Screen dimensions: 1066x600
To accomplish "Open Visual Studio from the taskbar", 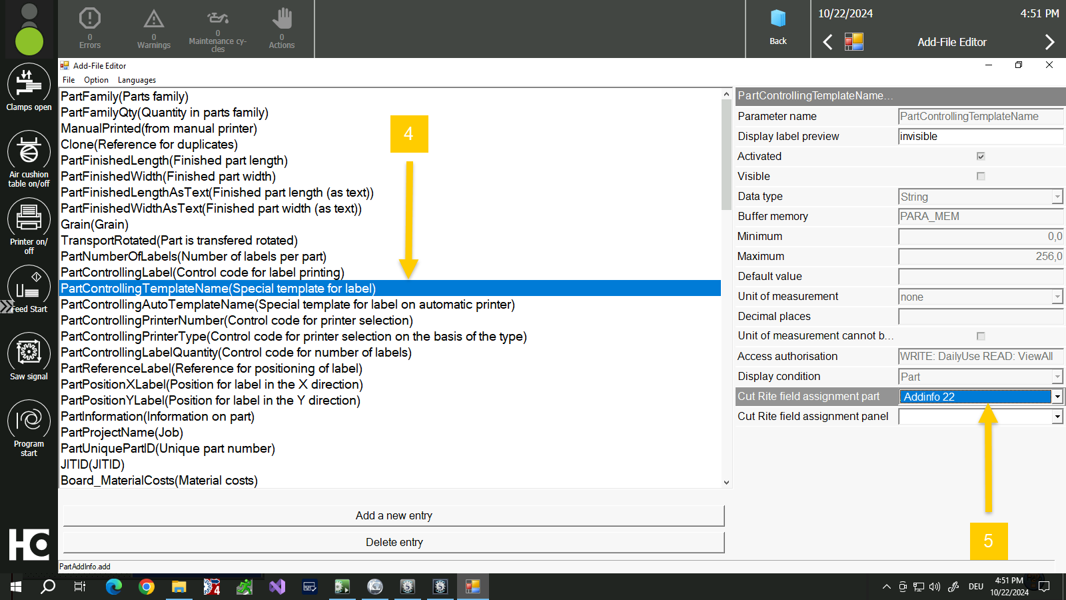I will (x=277, y=587).
